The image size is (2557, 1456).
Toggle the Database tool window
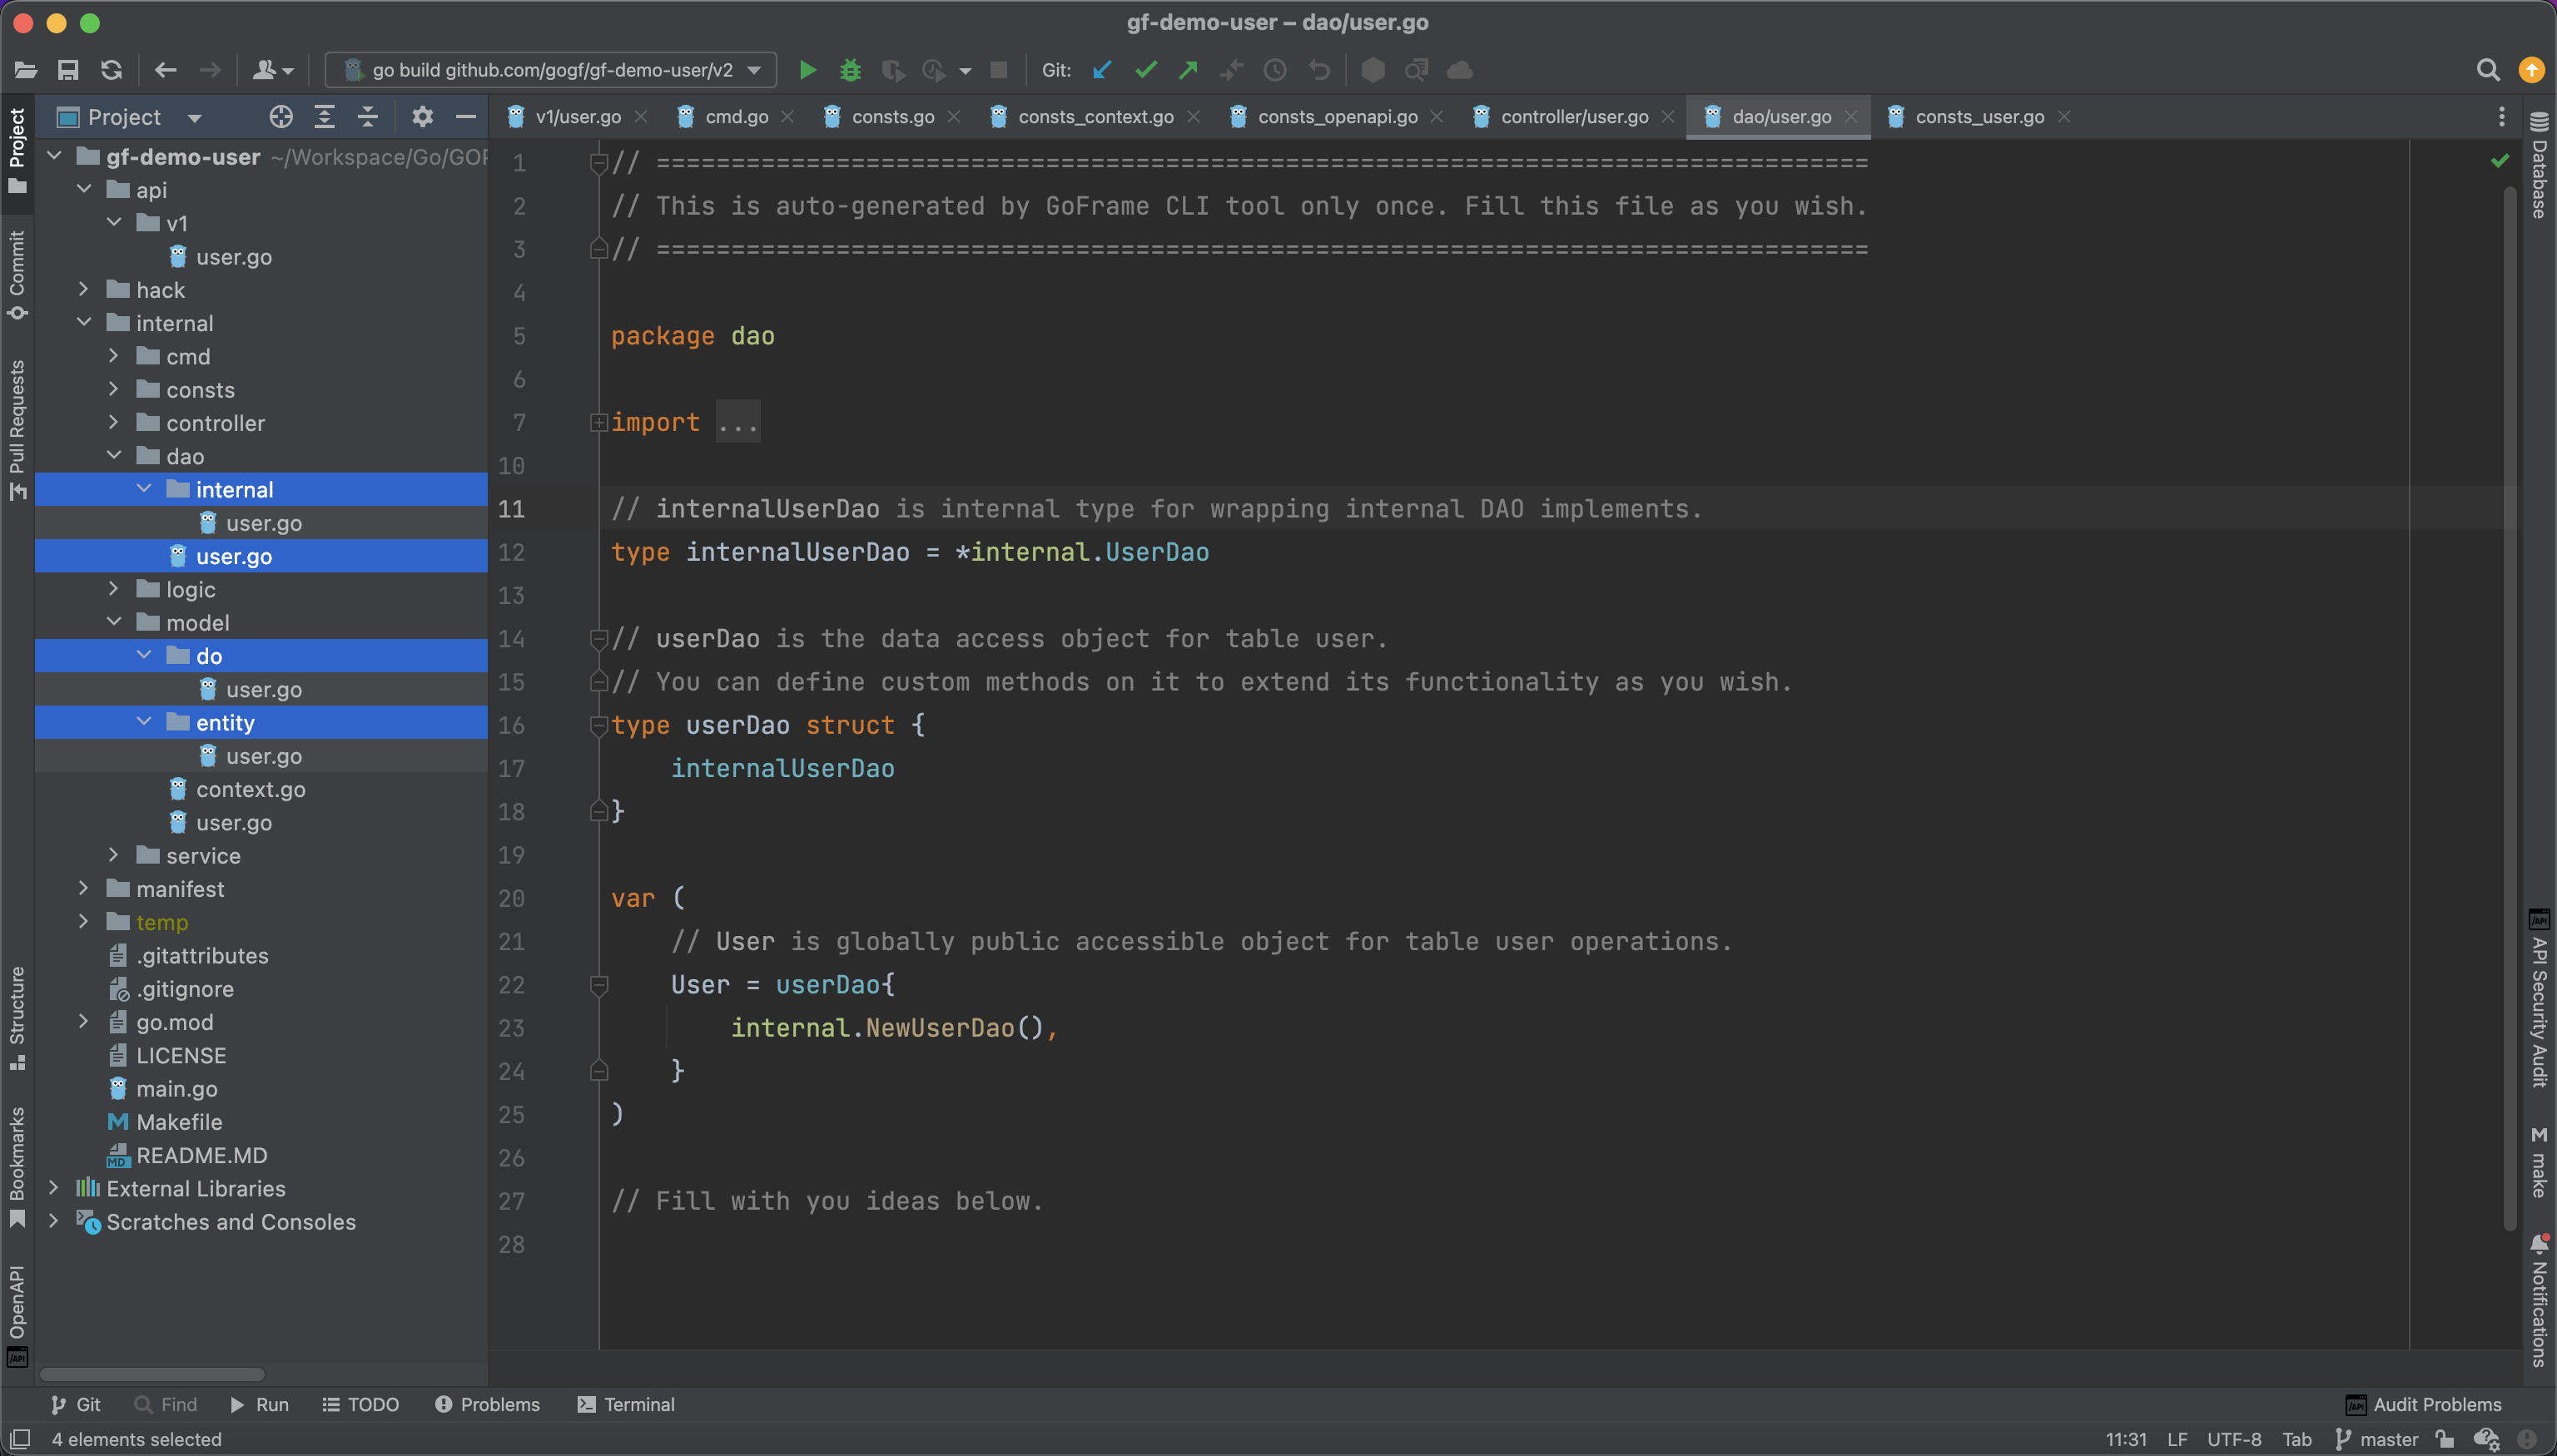click(x=2539, y=166)
